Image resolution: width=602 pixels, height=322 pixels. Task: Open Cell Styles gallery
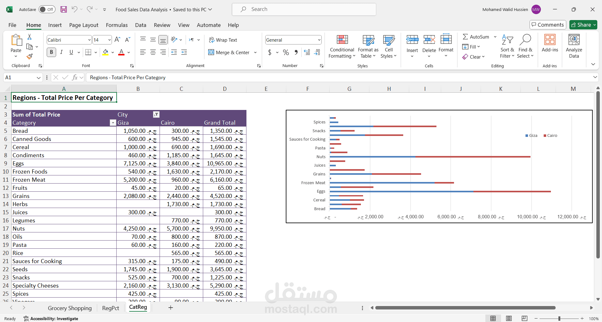[389, 46]
